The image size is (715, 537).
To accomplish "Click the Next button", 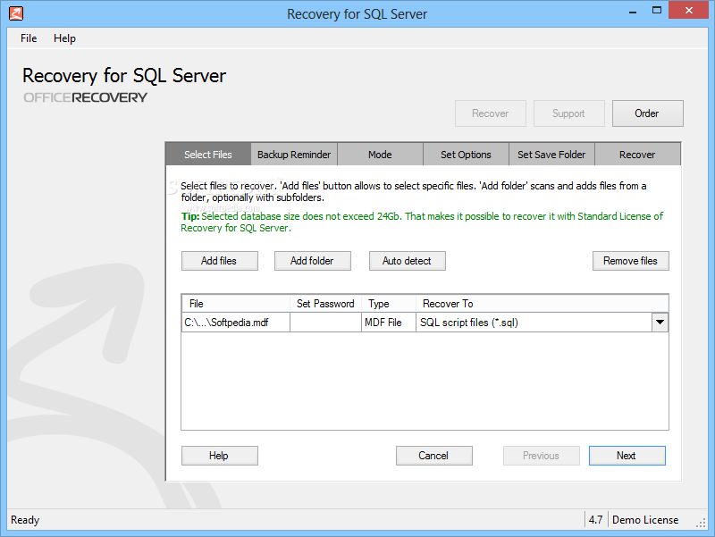I will click(x=627, y=456).
